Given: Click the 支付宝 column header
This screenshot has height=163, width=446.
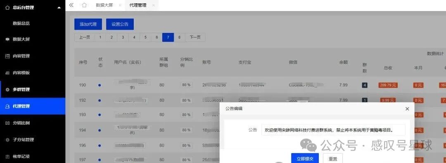Looking at the screenshot, I should coord(244,63).
